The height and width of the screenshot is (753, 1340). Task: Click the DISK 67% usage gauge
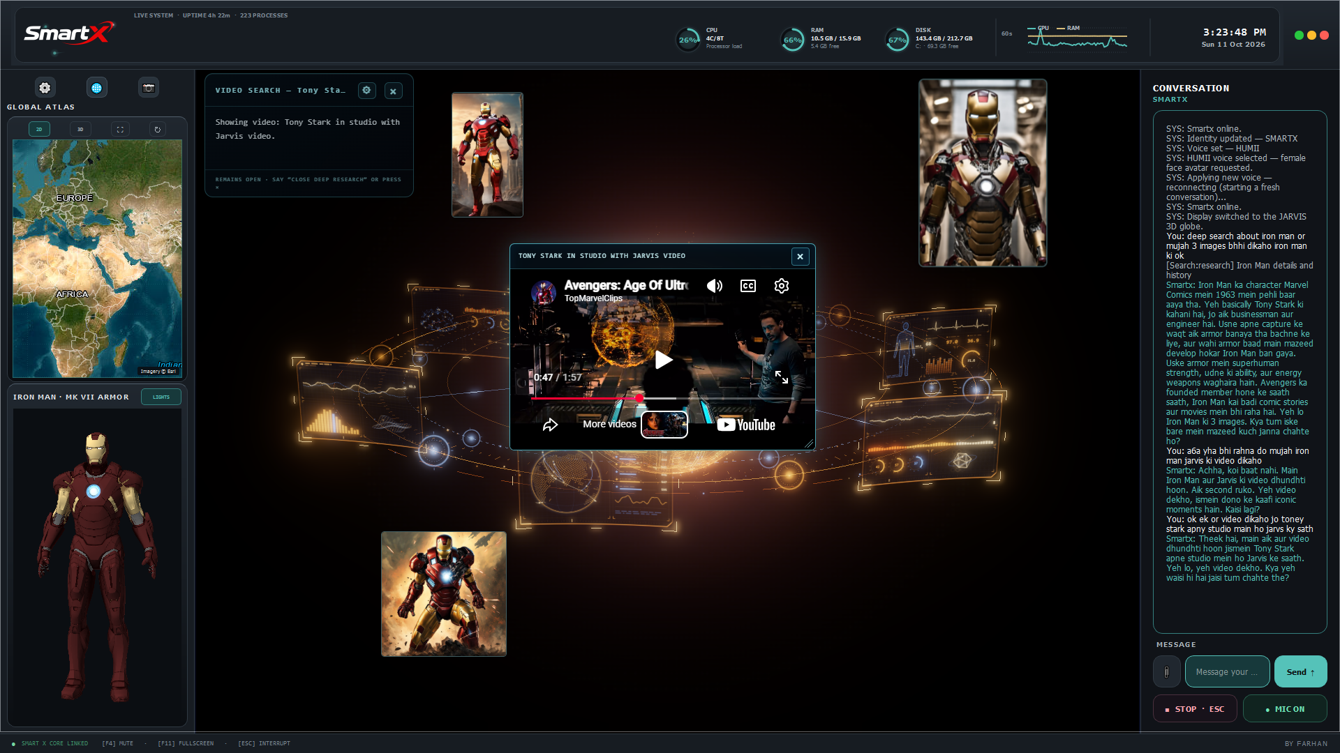(x=897, y=40)
